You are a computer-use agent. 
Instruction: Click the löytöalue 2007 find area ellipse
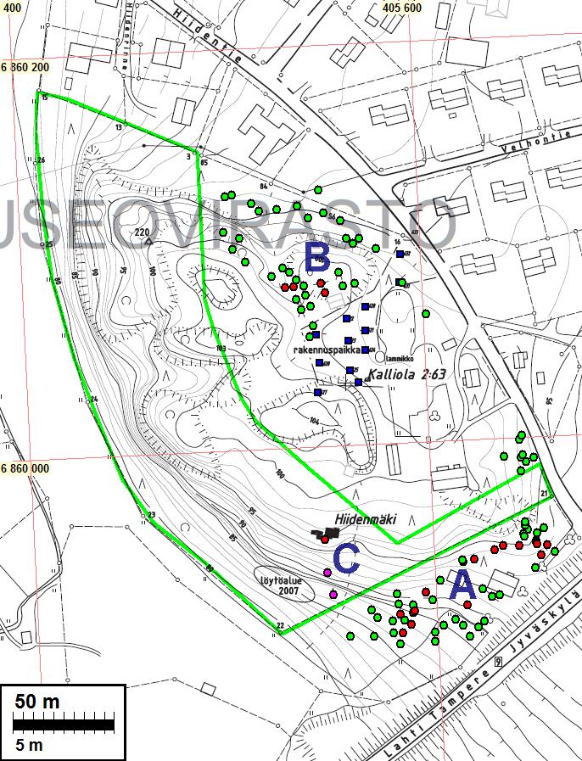pyautogui.click(x=284, y=585)
